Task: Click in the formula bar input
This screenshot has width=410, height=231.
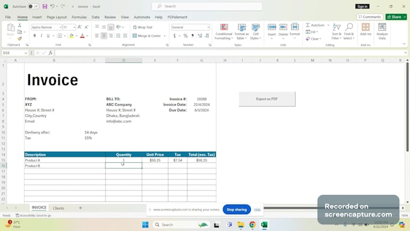Action: pos(229,53)
